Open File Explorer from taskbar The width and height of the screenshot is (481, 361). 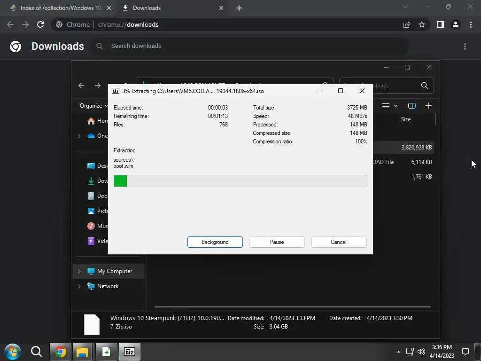(82, 352)
